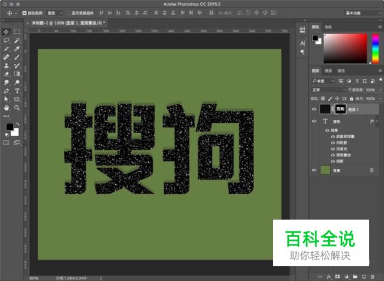Click toolbox foreground color black swatch
The height and width of the screenshot is (281, 384).
point(10,126)
